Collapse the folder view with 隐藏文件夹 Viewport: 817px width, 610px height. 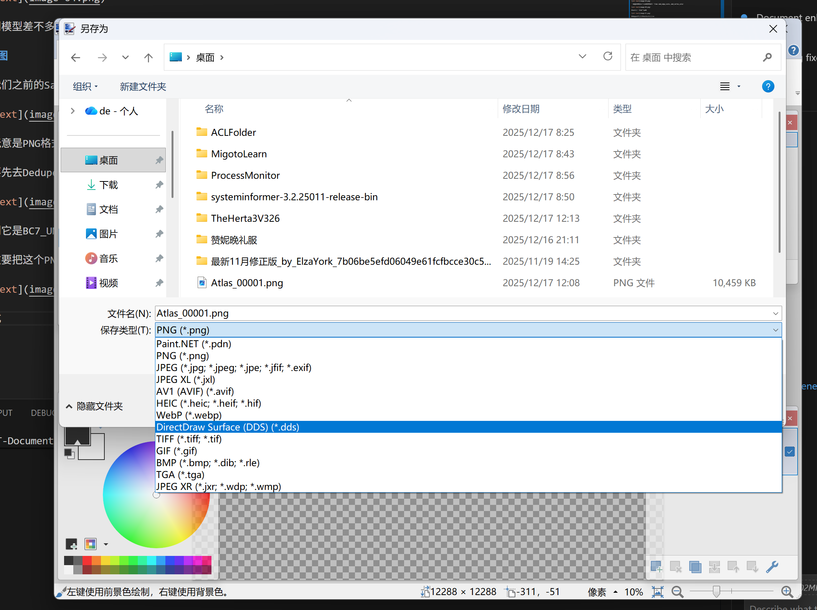(x=94, y=406)
